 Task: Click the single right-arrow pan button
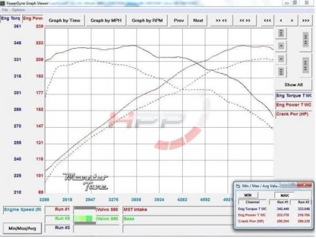tap(292, 21)
